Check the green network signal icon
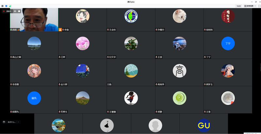The height and width of the screenshot is (134, 261). 10,6
